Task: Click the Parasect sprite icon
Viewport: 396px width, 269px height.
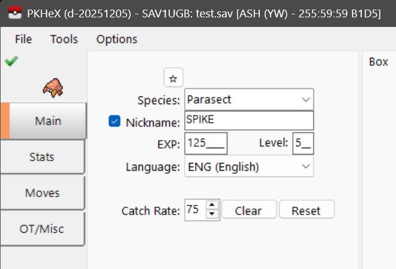Action: [x=53, y=88]
